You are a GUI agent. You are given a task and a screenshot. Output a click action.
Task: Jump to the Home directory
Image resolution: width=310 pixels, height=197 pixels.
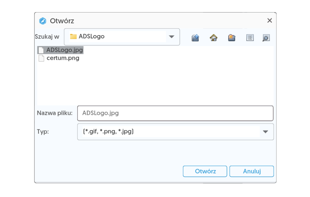(213, 38)
